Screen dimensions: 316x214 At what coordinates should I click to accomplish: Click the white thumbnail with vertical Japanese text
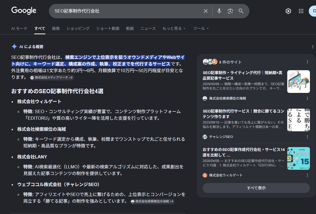299,120
